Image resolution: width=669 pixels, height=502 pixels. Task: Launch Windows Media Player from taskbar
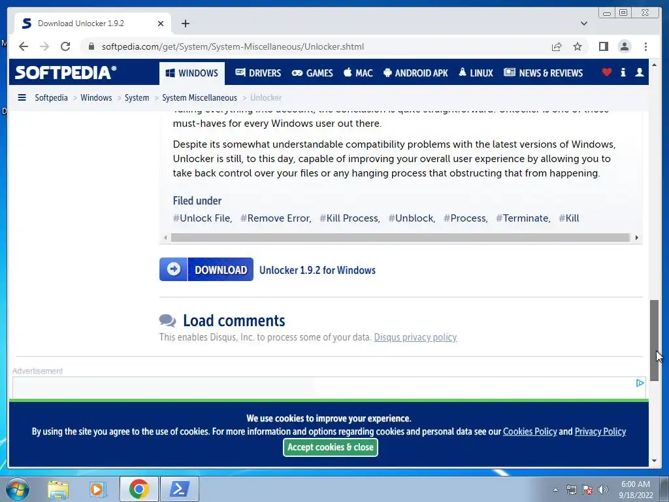click(x=98, y=489)
